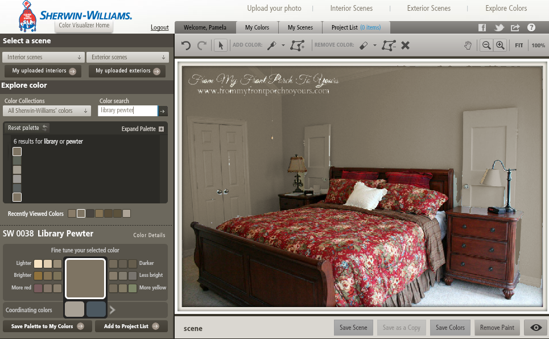Expand the palette with Expand Palette

pyautogui.click(x=142, y=129)
